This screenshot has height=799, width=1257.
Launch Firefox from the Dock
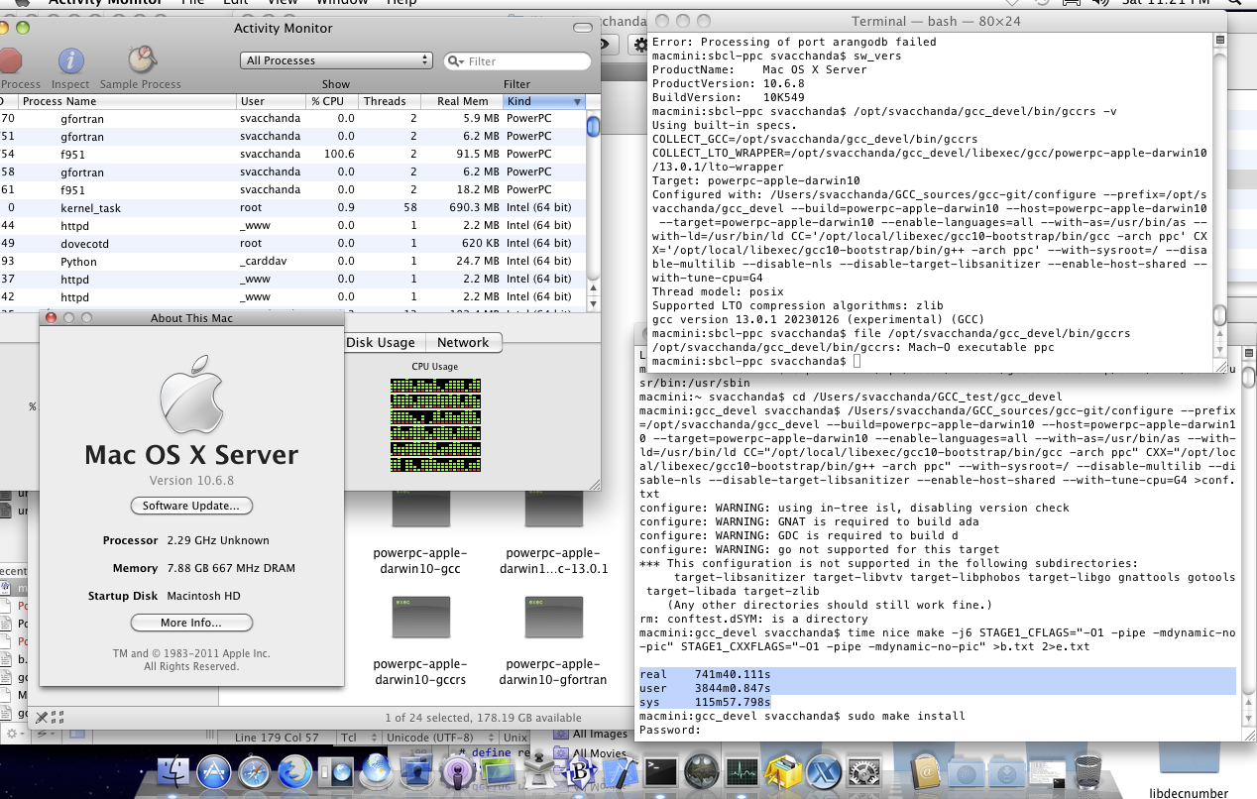[294, 772]
